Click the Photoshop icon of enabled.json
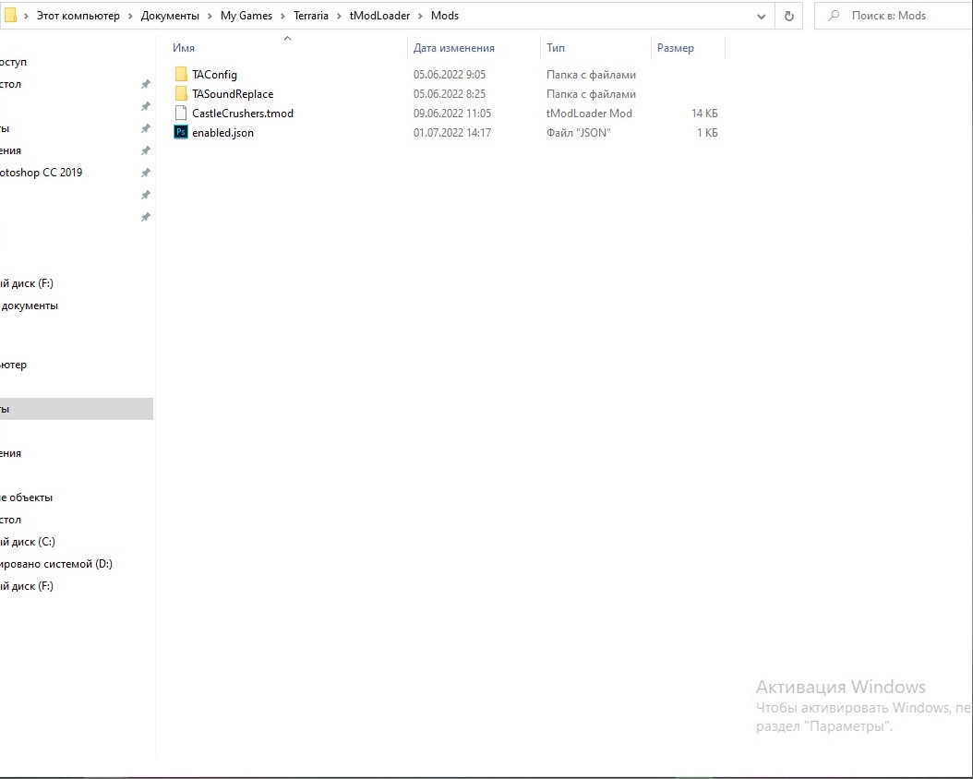The width and height of the screenshot is (973, 779). 181,132
